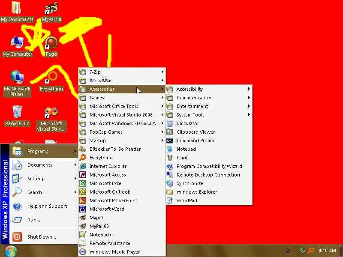
Task: Click the network tray icon in taskbar
Action: 303,251
